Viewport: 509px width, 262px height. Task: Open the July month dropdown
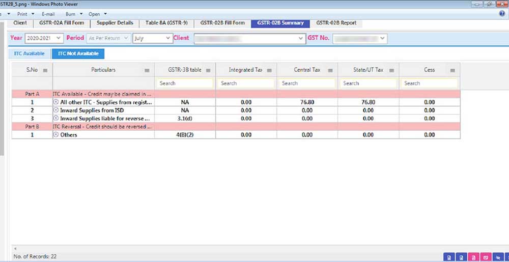153,38
